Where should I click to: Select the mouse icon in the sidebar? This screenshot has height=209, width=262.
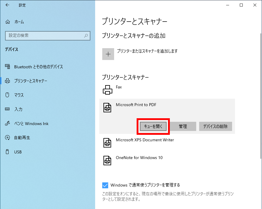click(x=7, y=95)
